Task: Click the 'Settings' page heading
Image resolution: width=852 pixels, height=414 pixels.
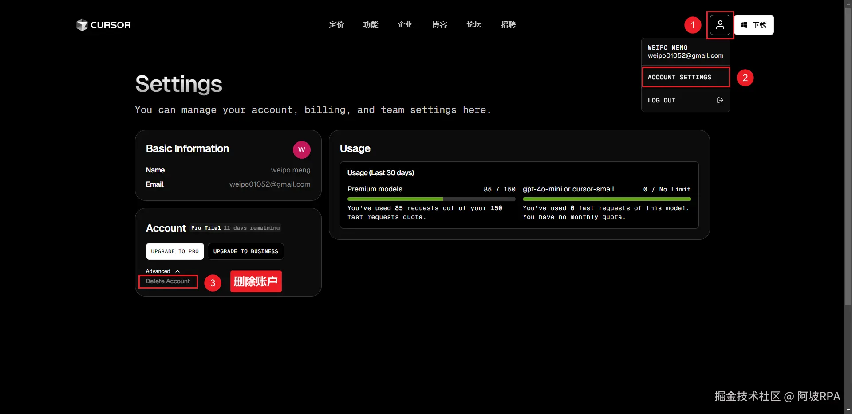Action: coord(179,84)
